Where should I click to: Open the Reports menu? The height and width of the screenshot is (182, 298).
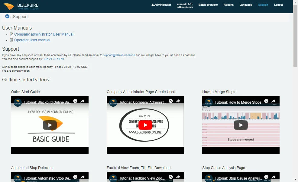pos(228,5)
